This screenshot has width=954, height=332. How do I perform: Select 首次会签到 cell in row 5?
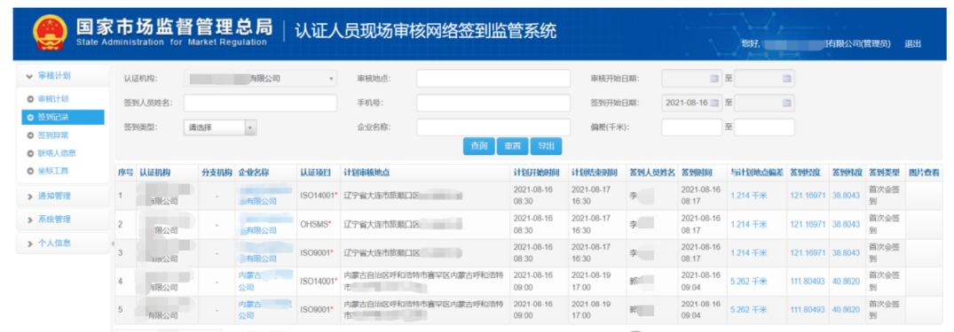click(885, 310)
